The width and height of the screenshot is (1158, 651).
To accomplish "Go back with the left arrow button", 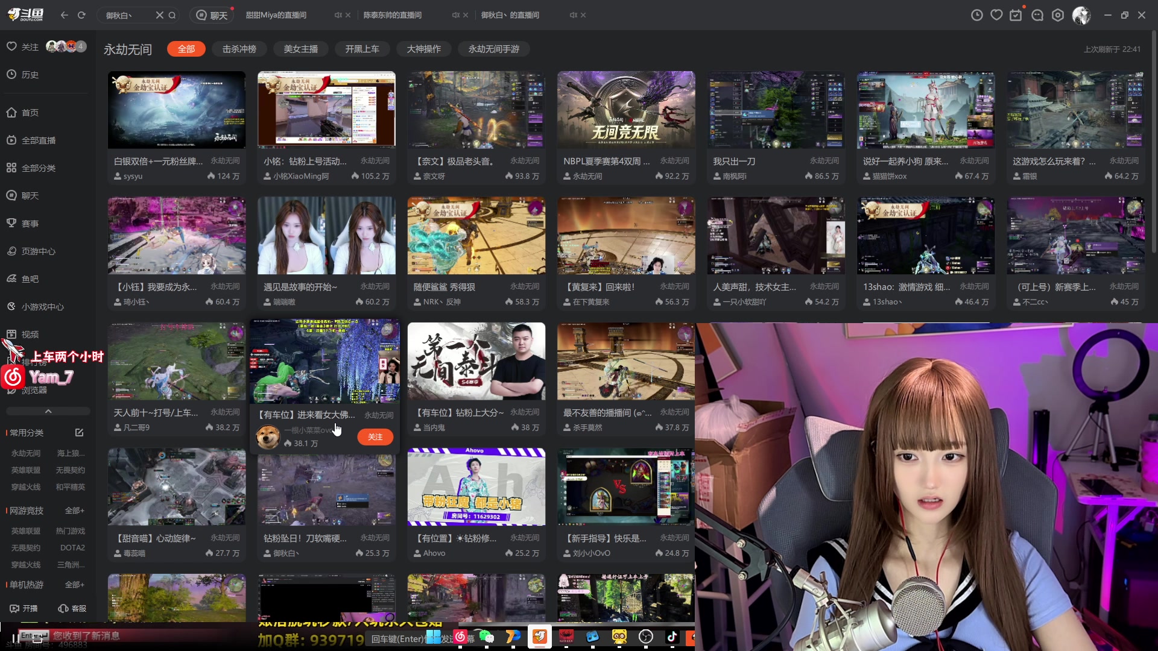I will pos(65,15).
